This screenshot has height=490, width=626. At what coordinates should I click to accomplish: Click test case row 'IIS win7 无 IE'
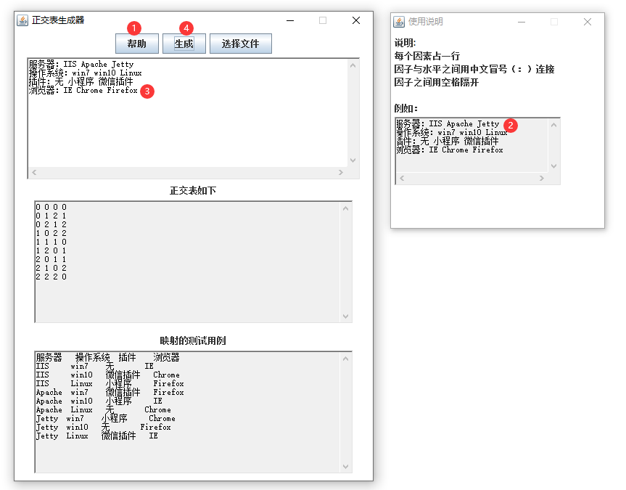pyautogui.click(x=94, y=366)
